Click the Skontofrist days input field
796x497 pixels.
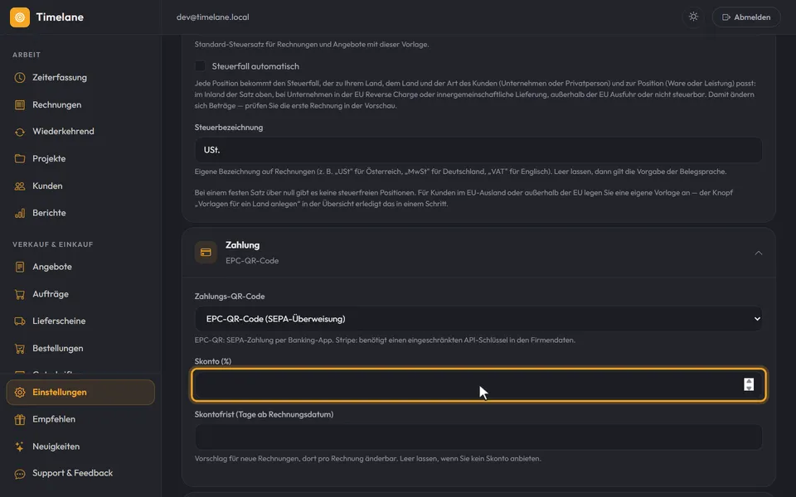478,437
